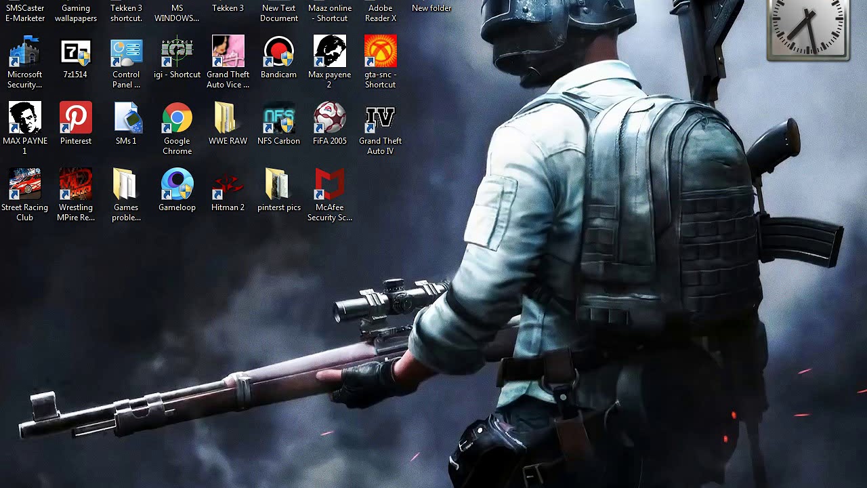Select the Grand Theft Auto IV icon

(x=380, y=119)
